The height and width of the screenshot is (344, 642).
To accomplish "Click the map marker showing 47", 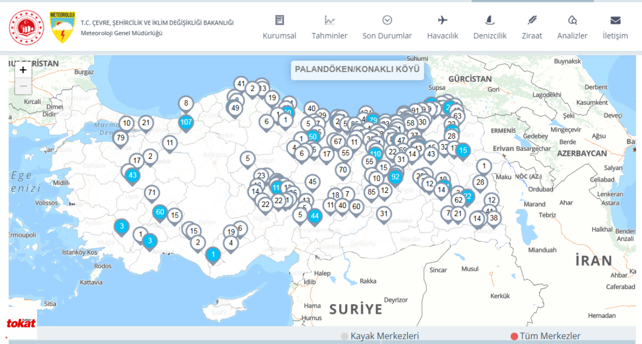I will click(x=401, y=141).
